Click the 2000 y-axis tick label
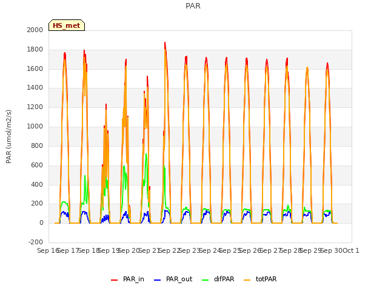Screen dimensions: 388x291 pyautogui.click(x=35, y=30)
